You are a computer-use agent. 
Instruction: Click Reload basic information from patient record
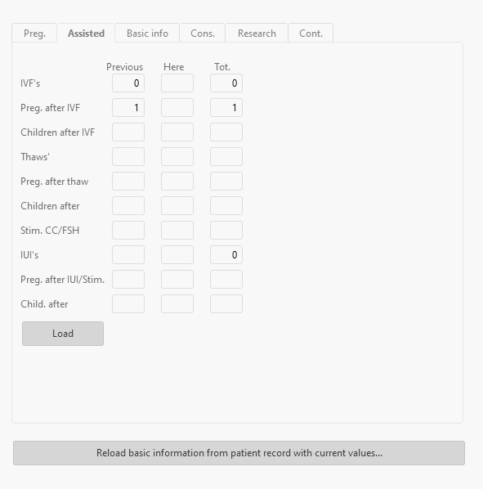239,453
